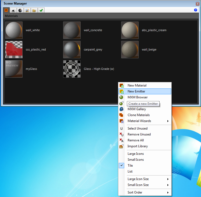The image size is (201, 197).
Task: Switch to the sphere objects tab icon
Action: tap(20, 10)
